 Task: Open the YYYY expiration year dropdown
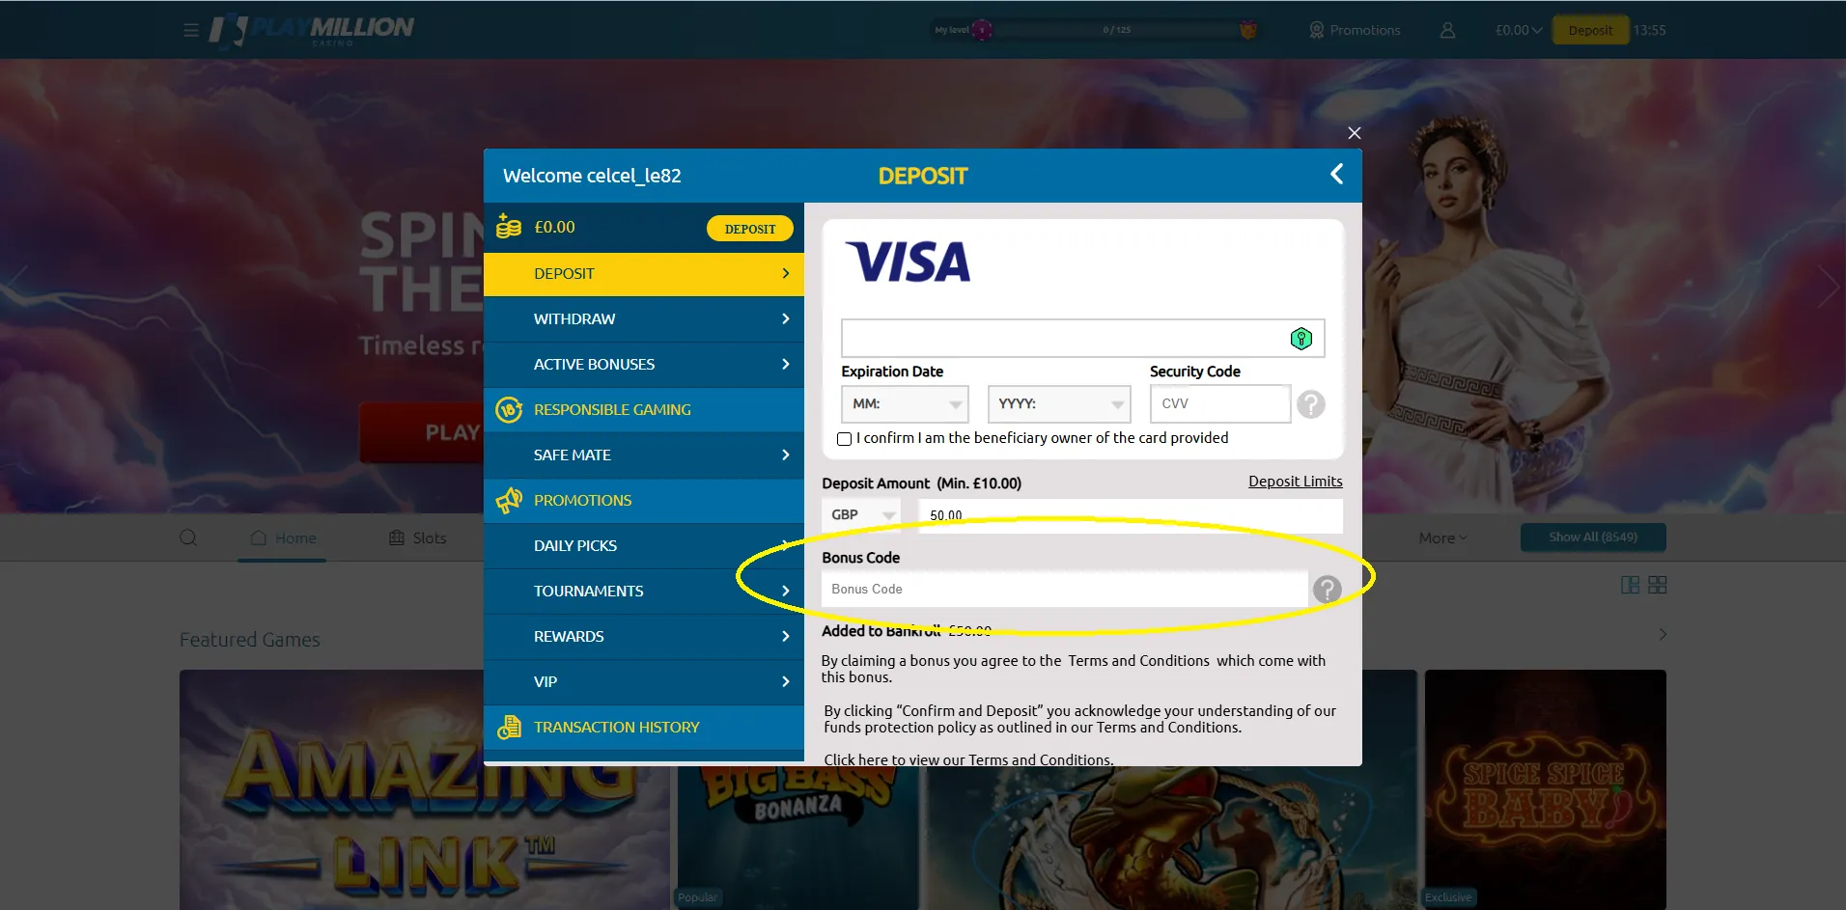1059,404
